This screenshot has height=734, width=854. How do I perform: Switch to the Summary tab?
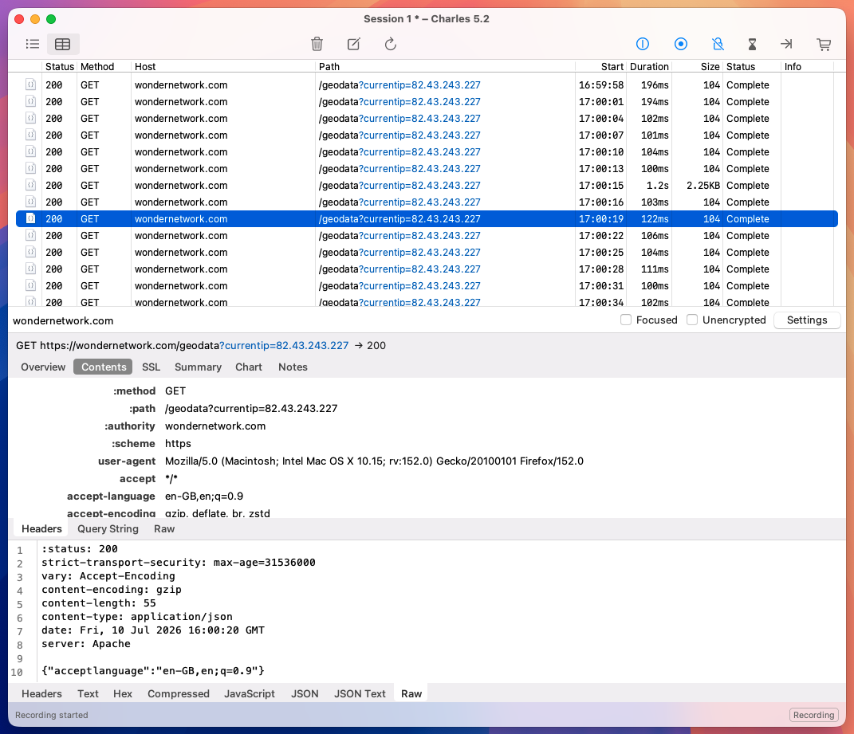click(x=198, y=367)
